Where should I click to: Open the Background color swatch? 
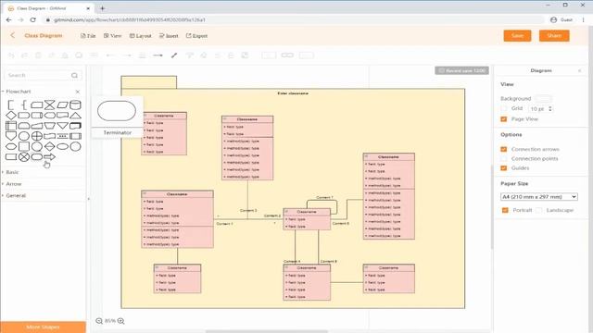point(543,99)
